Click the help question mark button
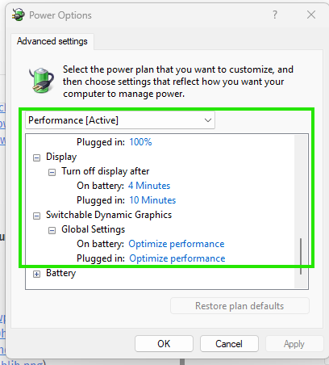This screenshot has width=329, height=365. [275, 15]
